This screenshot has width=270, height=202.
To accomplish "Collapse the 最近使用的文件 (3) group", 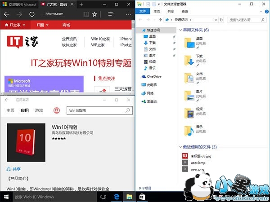I will click(180, 147).
